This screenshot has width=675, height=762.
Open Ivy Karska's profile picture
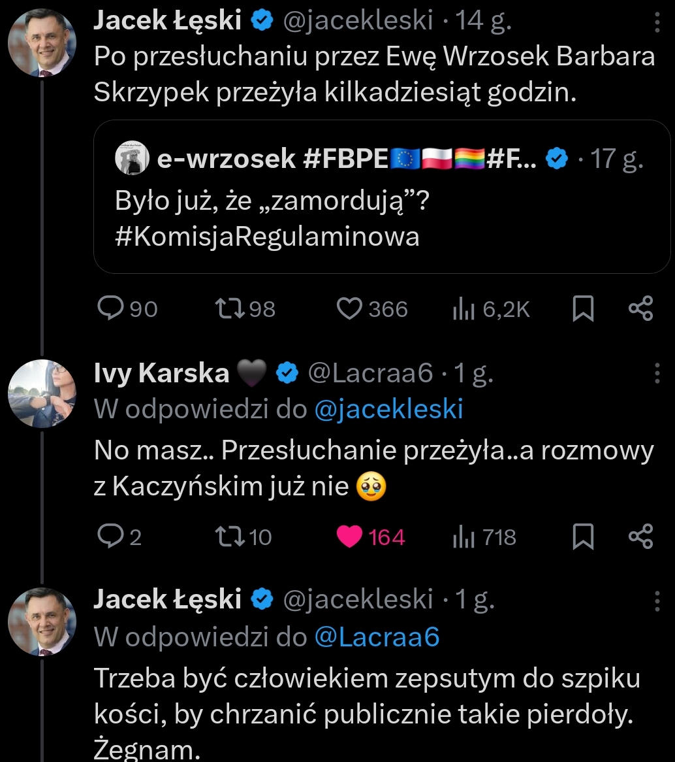42,394
